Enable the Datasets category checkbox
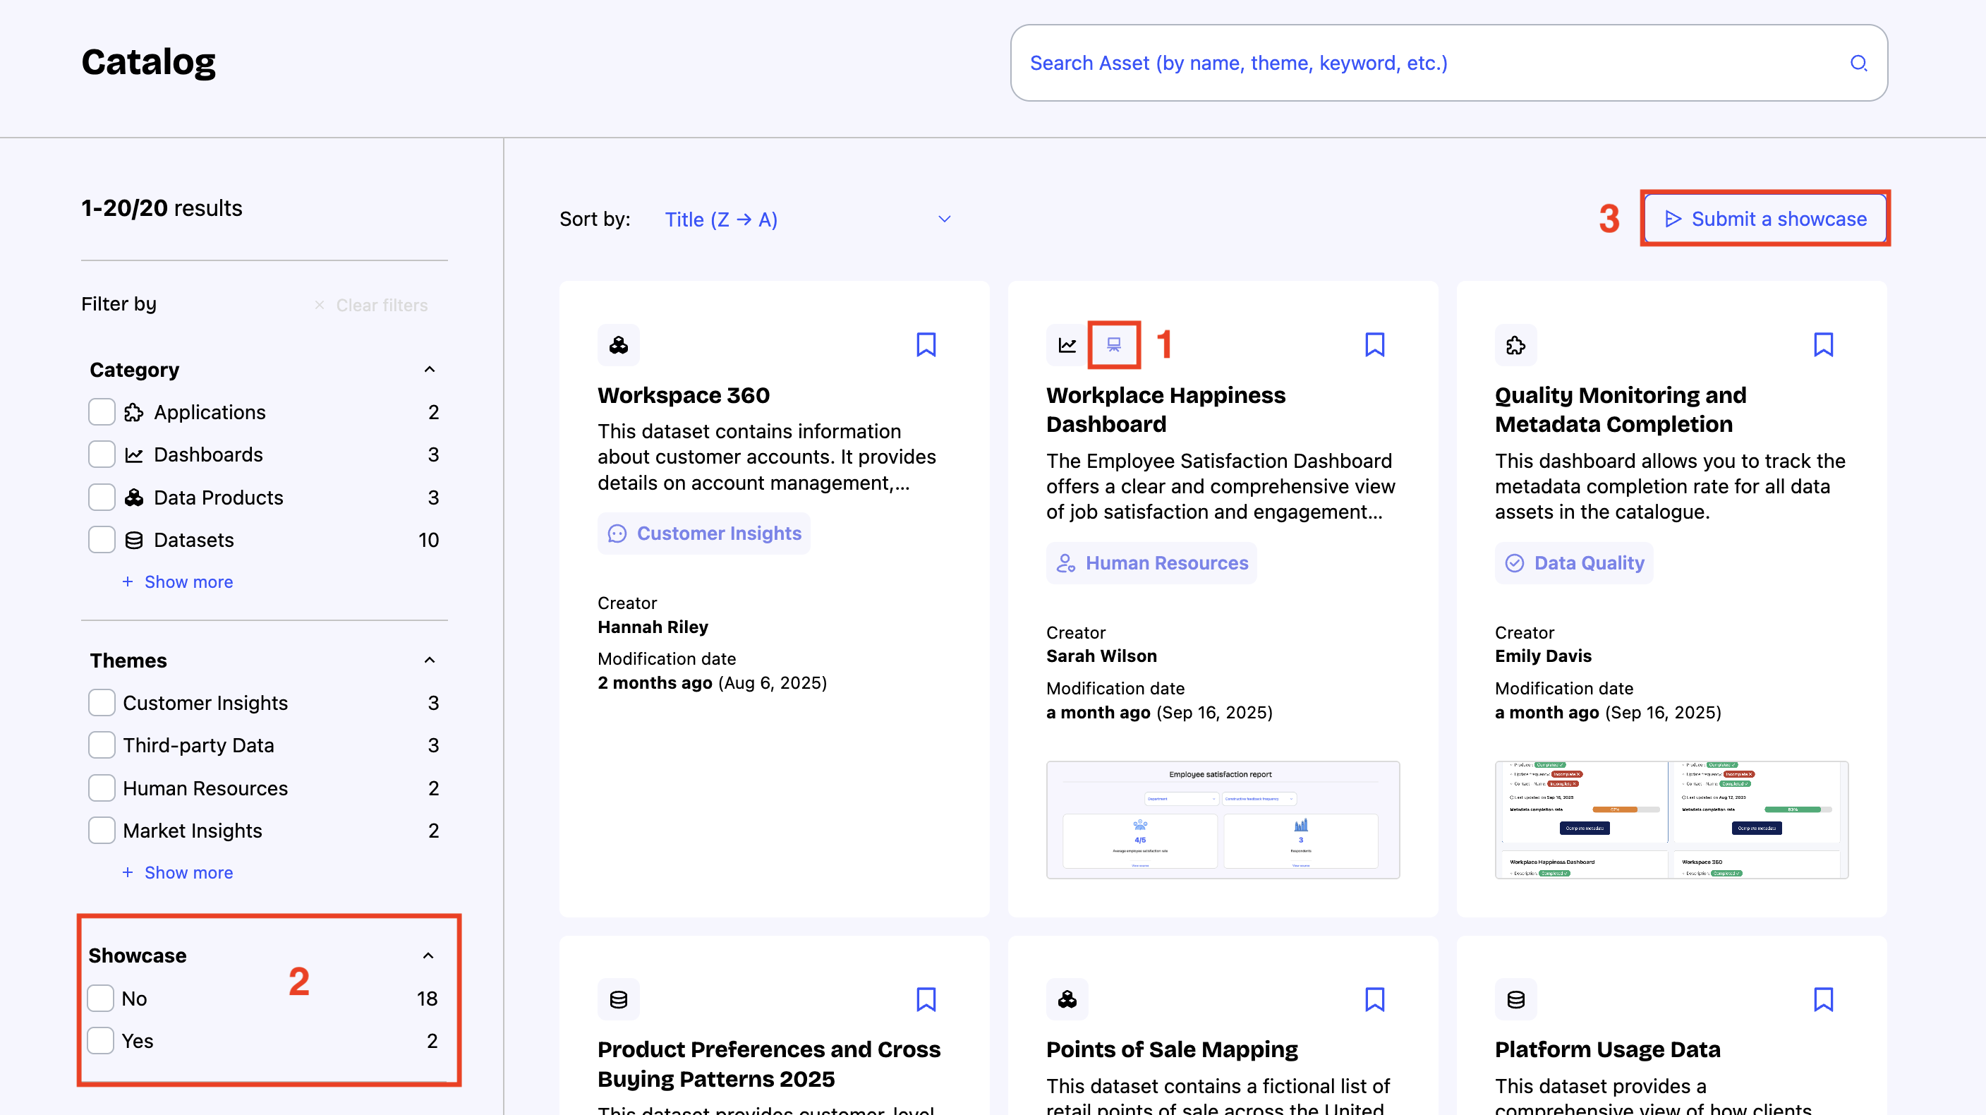 [x=102, y=540]
